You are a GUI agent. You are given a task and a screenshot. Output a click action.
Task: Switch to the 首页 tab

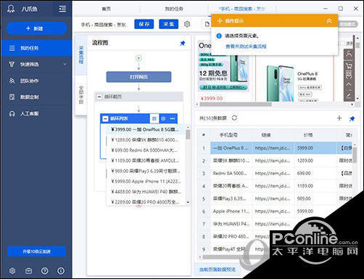pyautogui.click(x=107, y=9)
